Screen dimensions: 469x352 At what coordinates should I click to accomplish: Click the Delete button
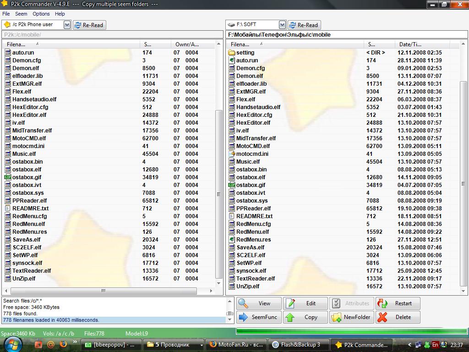point(398,317)
